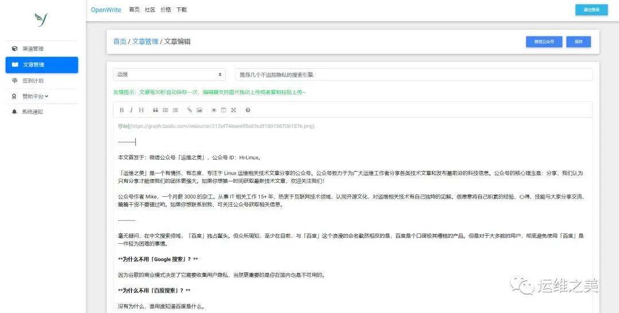Open 渠道管理 in the sidebar
This screenshot has height=313, width=619.
point(42,49)
